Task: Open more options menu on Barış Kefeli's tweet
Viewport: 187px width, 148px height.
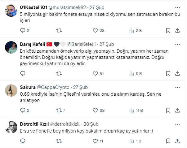Action: tap(177, 44)
